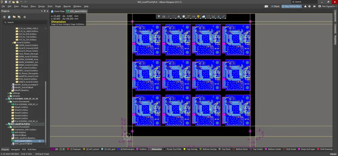The height and width of the screenshot is (156, 338).
Task: Focus the Projects panel Search field
Action: pyautogui.click(x=25, y=22)
